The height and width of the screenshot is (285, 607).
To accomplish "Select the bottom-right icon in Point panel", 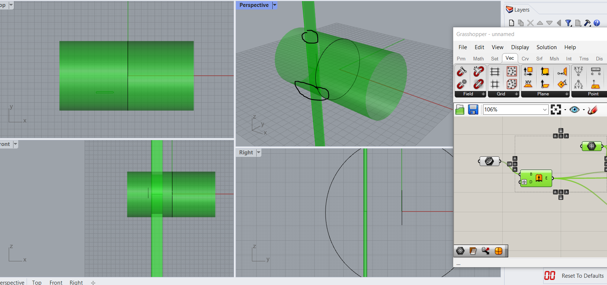I will pyautogui.click(x=595, y=84).
